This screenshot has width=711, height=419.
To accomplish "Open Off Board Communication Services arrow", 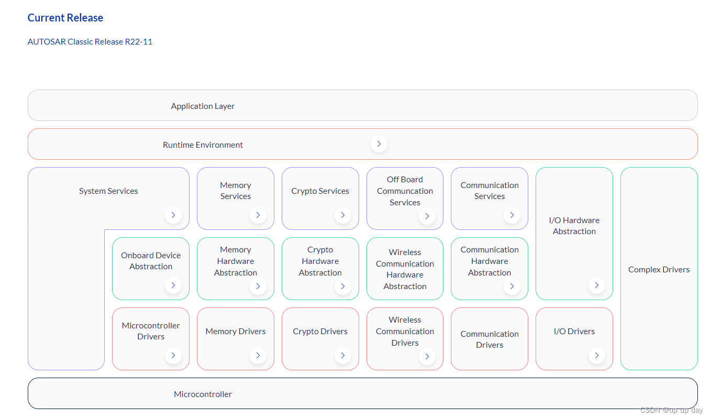I will coord(427,216).
